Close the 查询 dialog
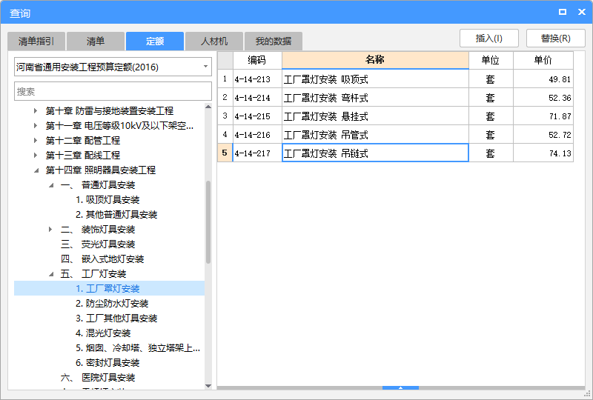This screenshot has width=593, height=400. [582, 12]
